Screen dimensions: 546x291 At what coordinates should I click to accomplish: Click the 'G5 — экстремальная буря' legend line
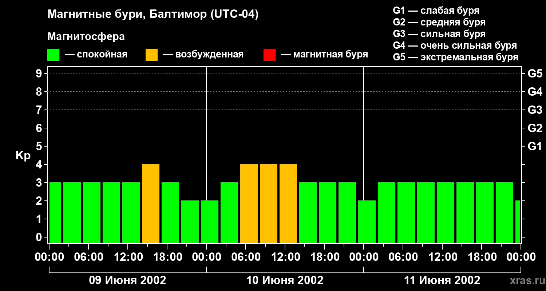(455, 57)
